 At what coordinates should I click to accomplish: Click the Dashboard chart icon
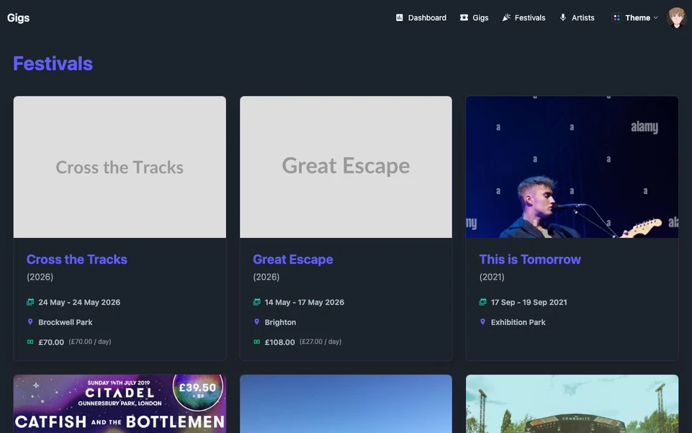tap(400, 18)
